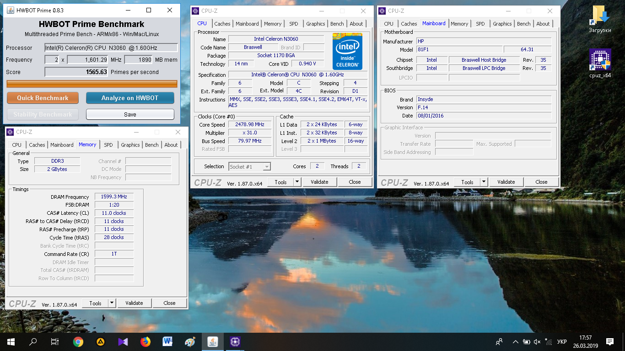Open About tab in CPU window
Image resolution: width=625 pixels, height=351 pixels.
[x=356, y=24]
